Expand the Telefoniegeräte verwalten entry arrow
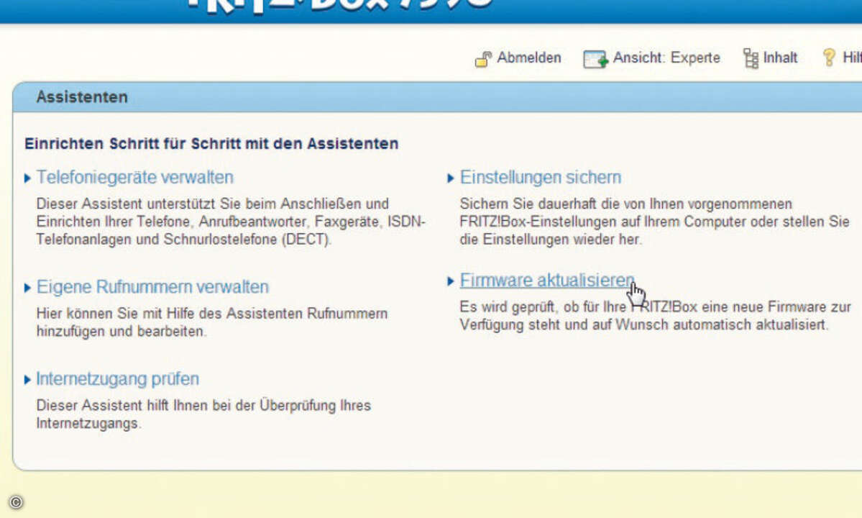This screenshot has width=862, height=518. [x=27, y=178]
